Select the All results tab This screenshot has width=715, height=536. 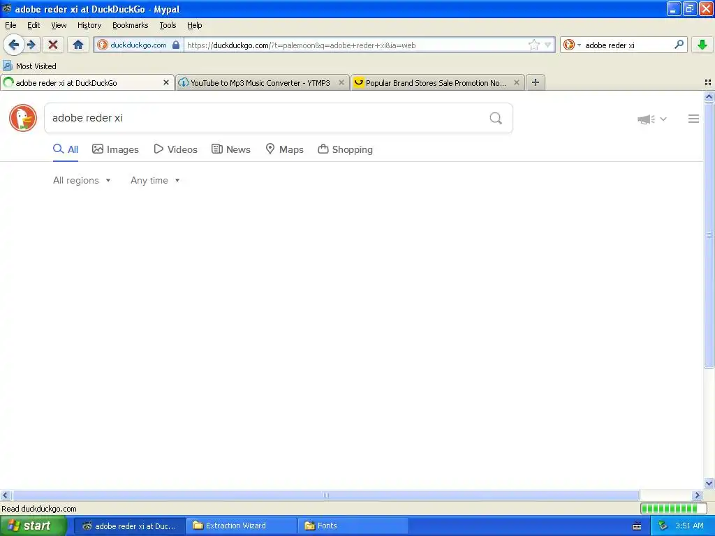(x=66, y=149)
